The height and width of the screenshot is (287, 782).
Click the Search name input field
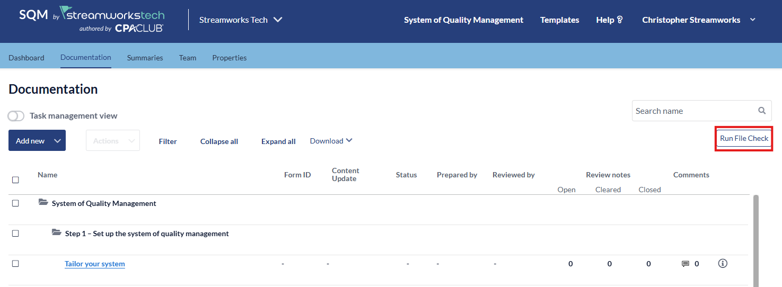coord(693,111)
